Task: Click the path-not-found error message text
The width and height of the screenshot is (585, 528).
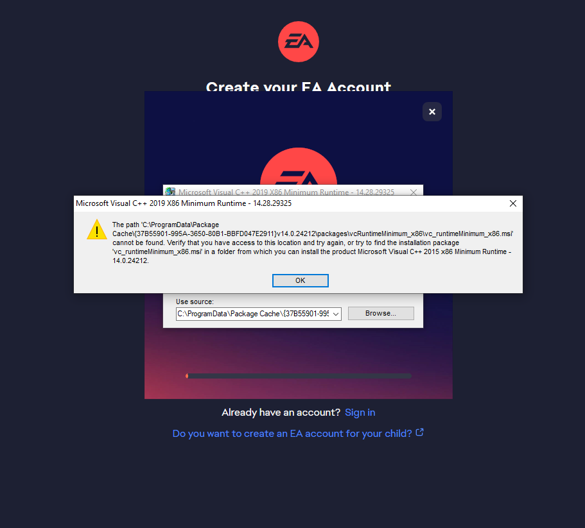Action: click(313, 243)
